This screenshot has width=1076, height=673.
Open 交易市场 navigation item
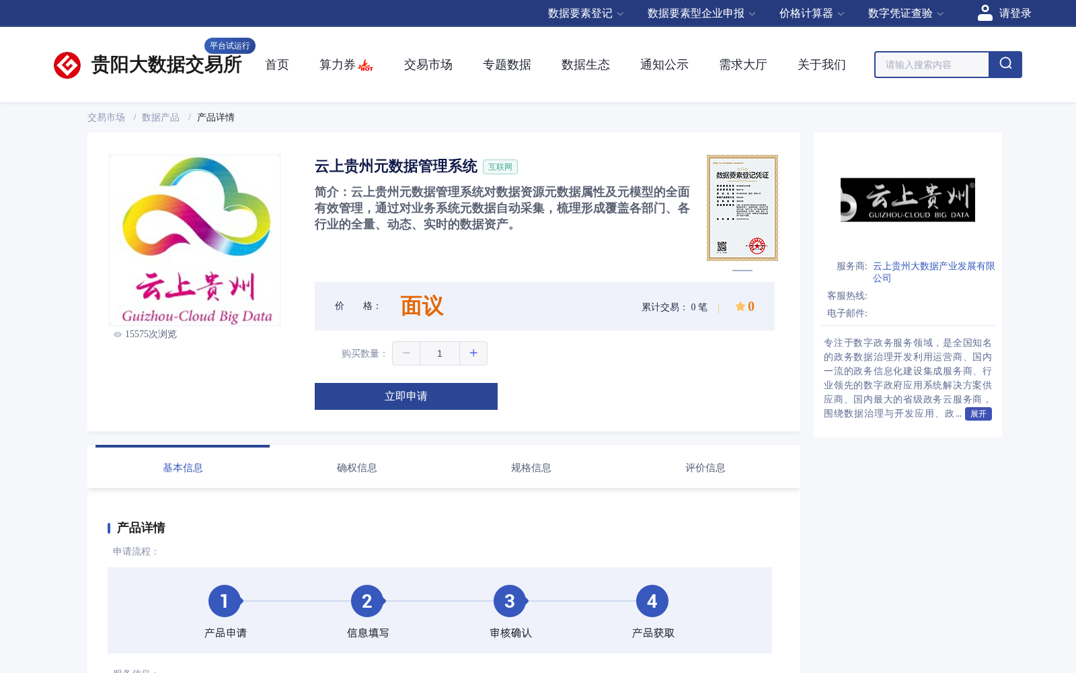[x=428, y=65]
